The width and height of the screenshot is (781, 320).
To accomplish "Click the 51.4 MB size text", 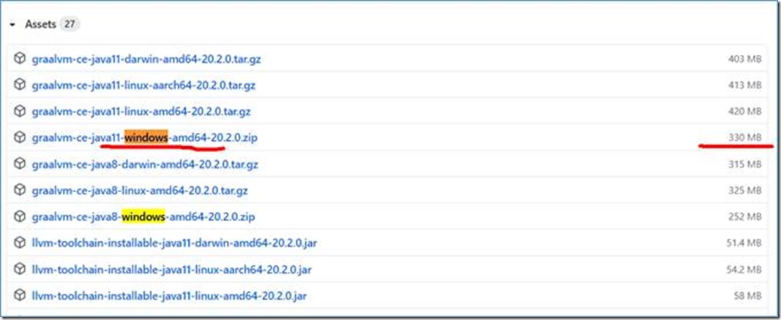I will pos(744,243).
